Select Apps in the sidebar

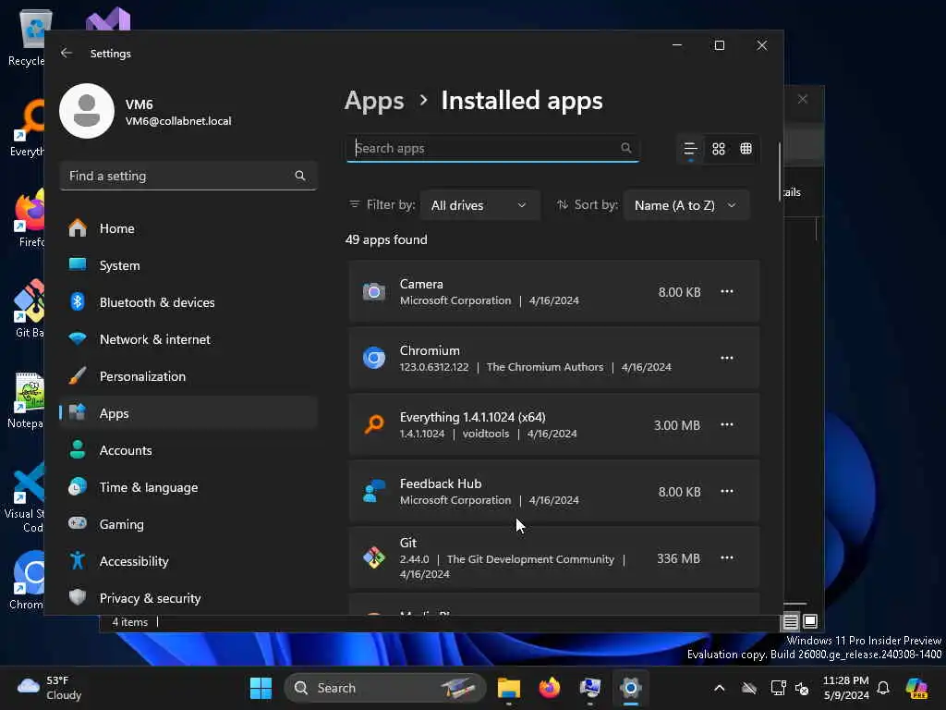188,413
